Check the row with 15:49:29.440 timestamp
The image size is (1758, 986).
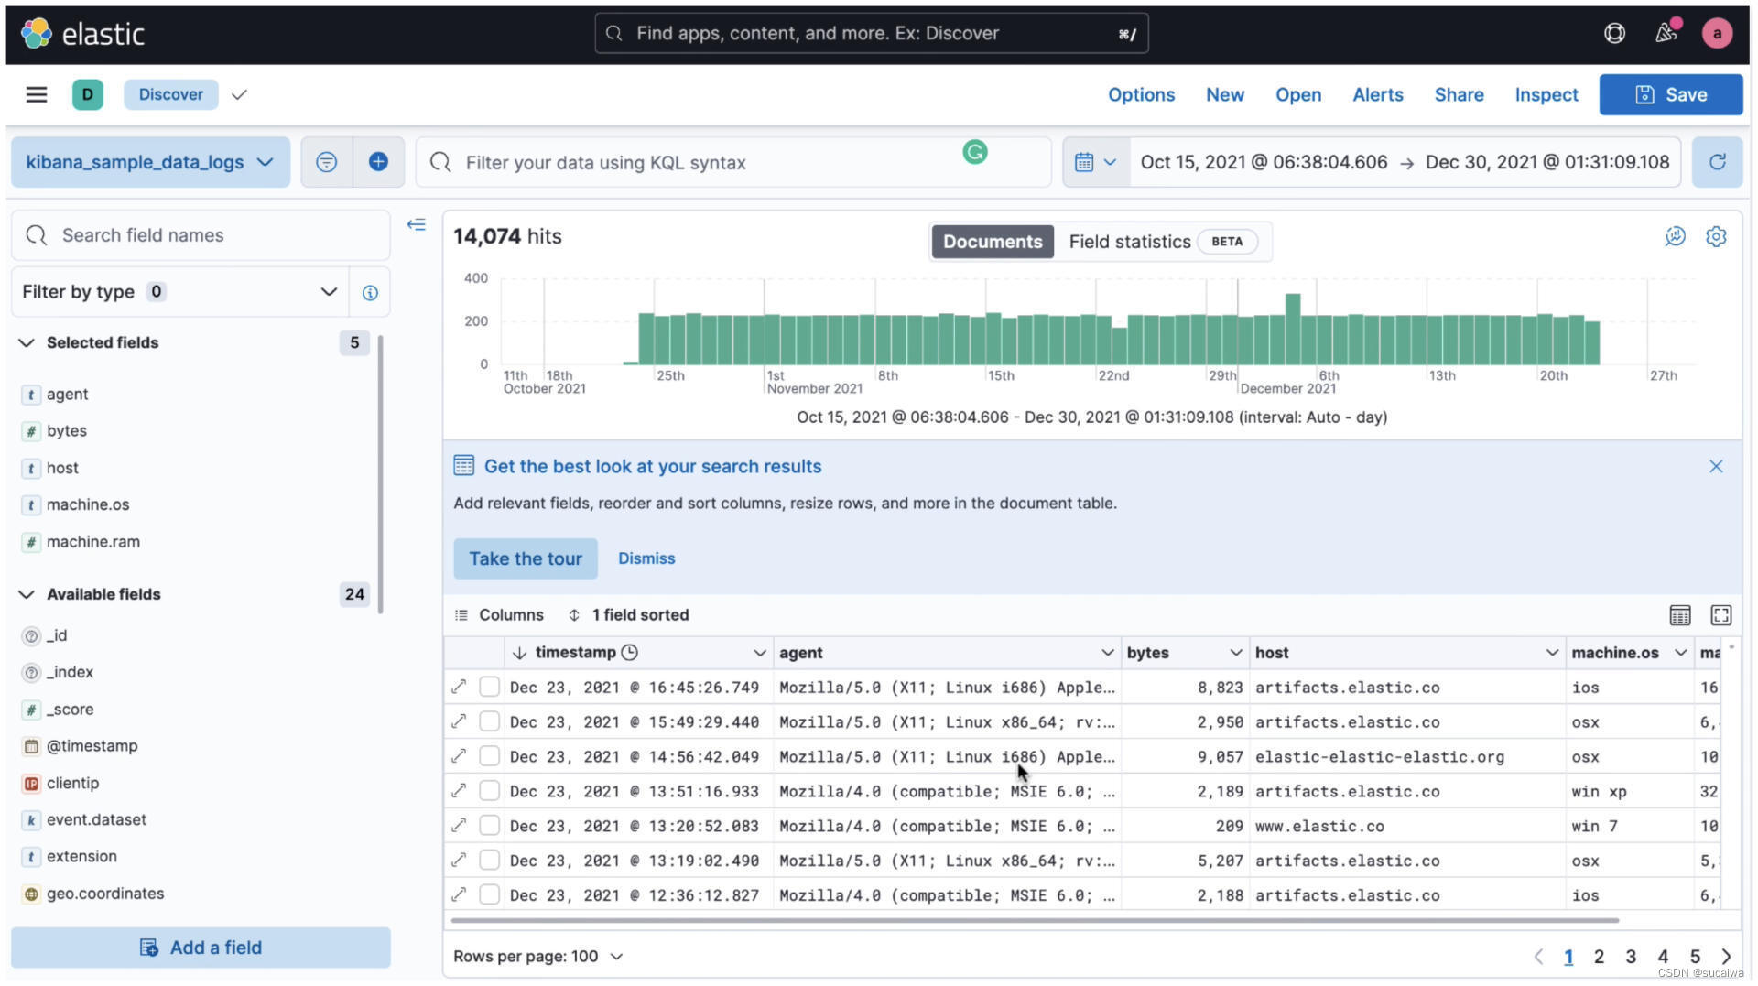click(x=490, y=721)
